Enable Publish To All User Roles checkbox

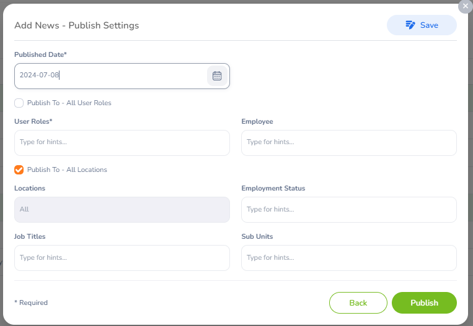19,103
